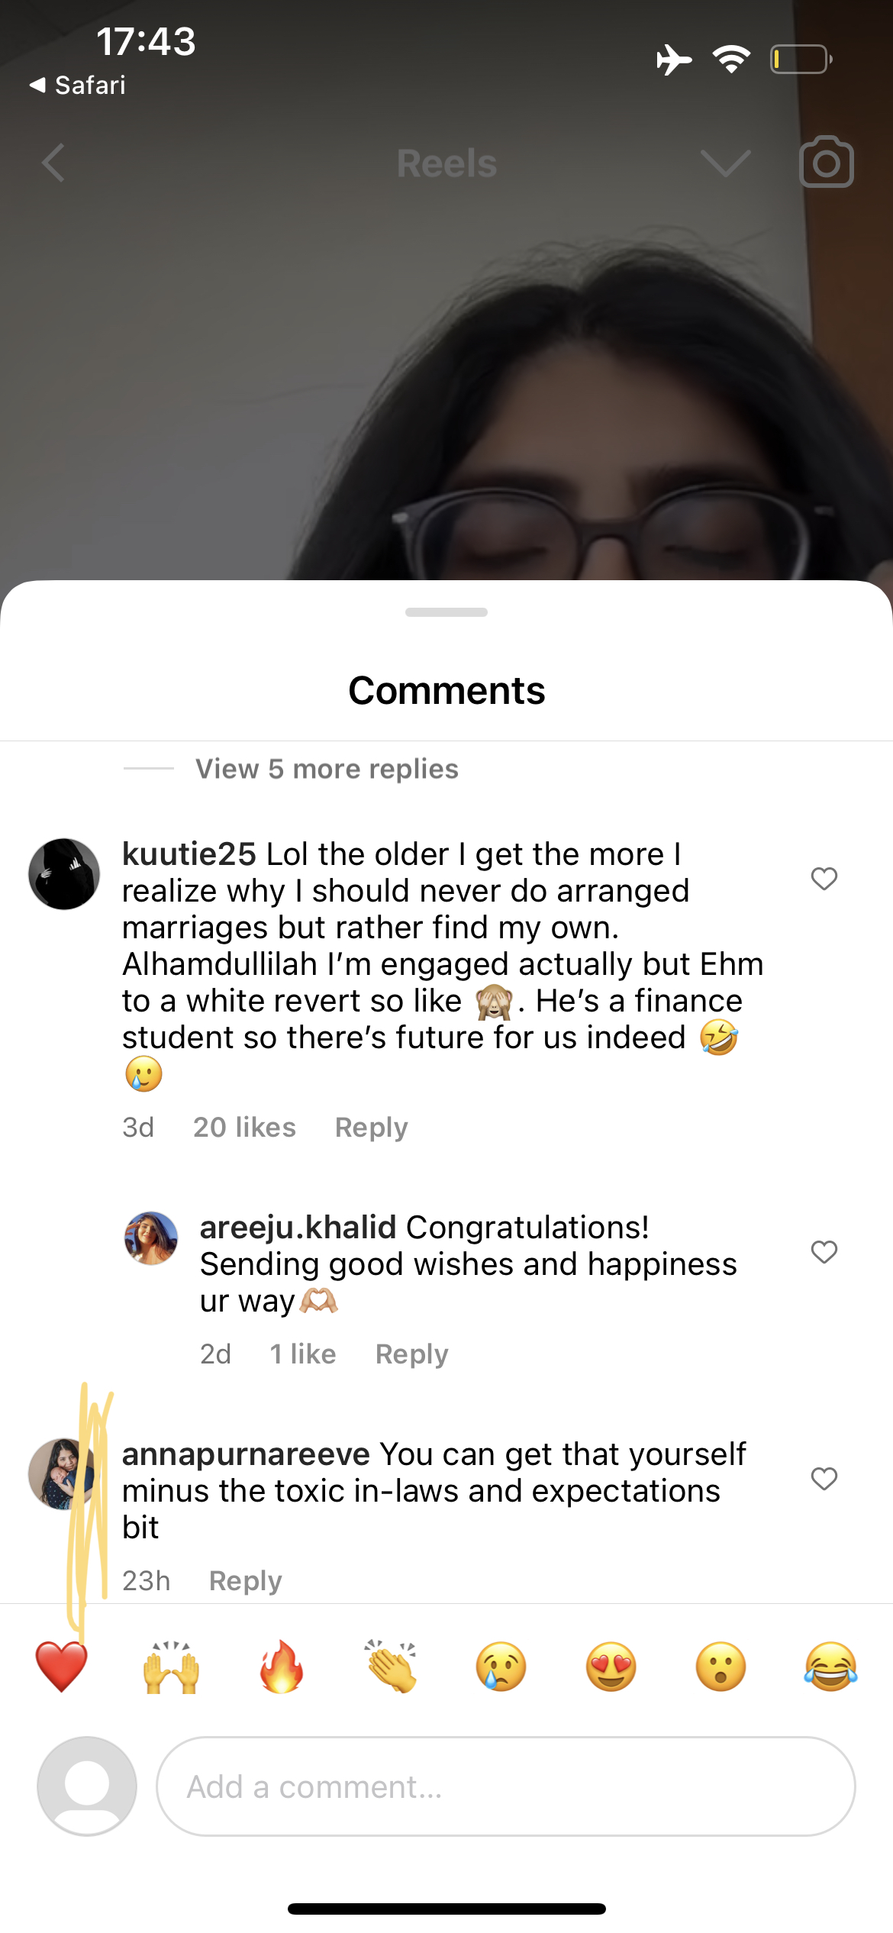
Task: Reply to kuutie25's comment
Action: [x=372, y=1128]
